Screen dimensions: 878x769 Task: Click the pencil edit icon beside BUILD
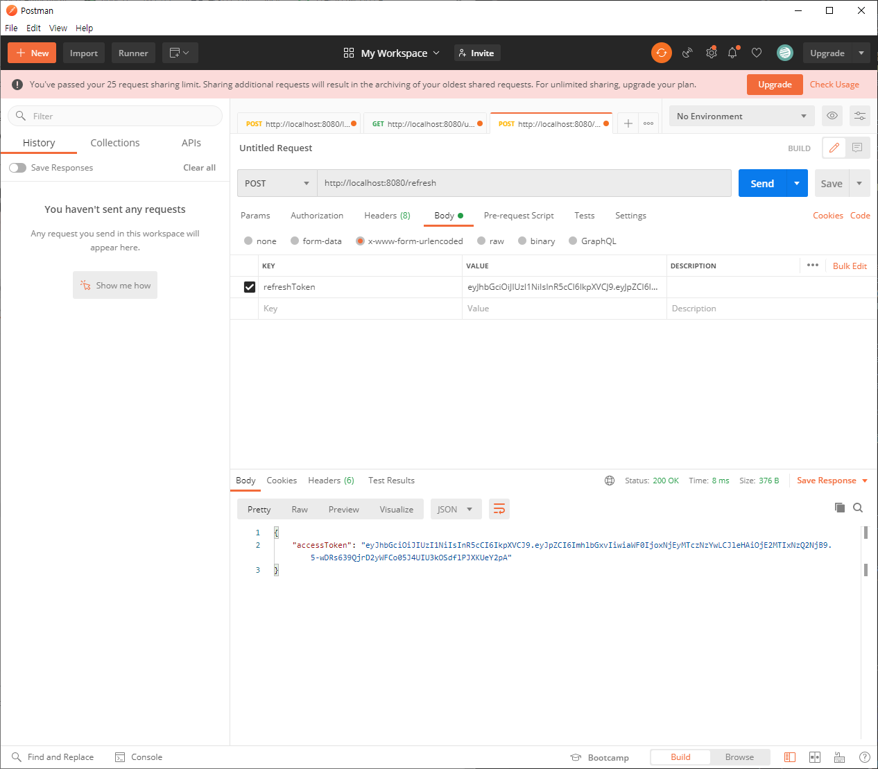pyautogui.click(x=834, y=148)
